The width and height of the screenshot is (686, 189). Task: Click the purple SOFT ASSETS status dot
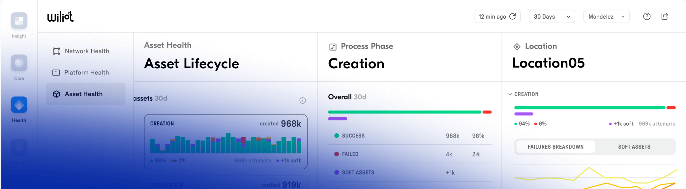pyautogui.click(x=337, y=172)
